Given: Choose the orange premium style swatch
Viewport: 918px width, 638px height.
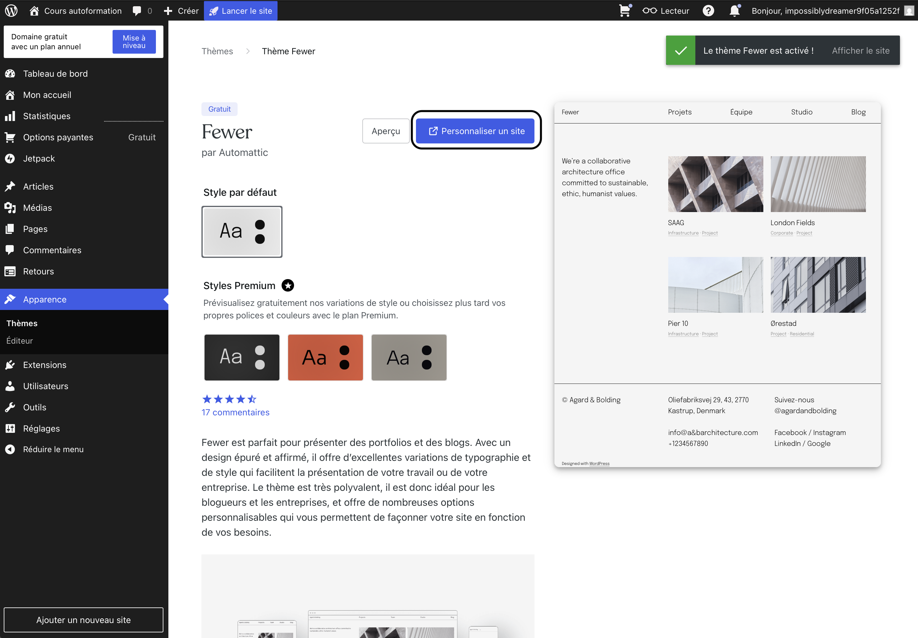Looking at the screenshot, I should pyautogui.click(x=325, y=357).
